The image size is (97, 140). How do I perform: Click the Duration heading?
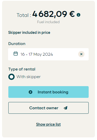(x=17, y=44)
